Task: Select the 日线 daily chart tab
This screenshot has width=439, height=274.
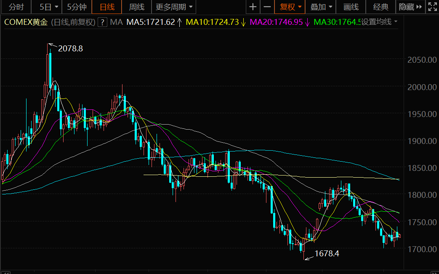Action: (x=107, y=7)
